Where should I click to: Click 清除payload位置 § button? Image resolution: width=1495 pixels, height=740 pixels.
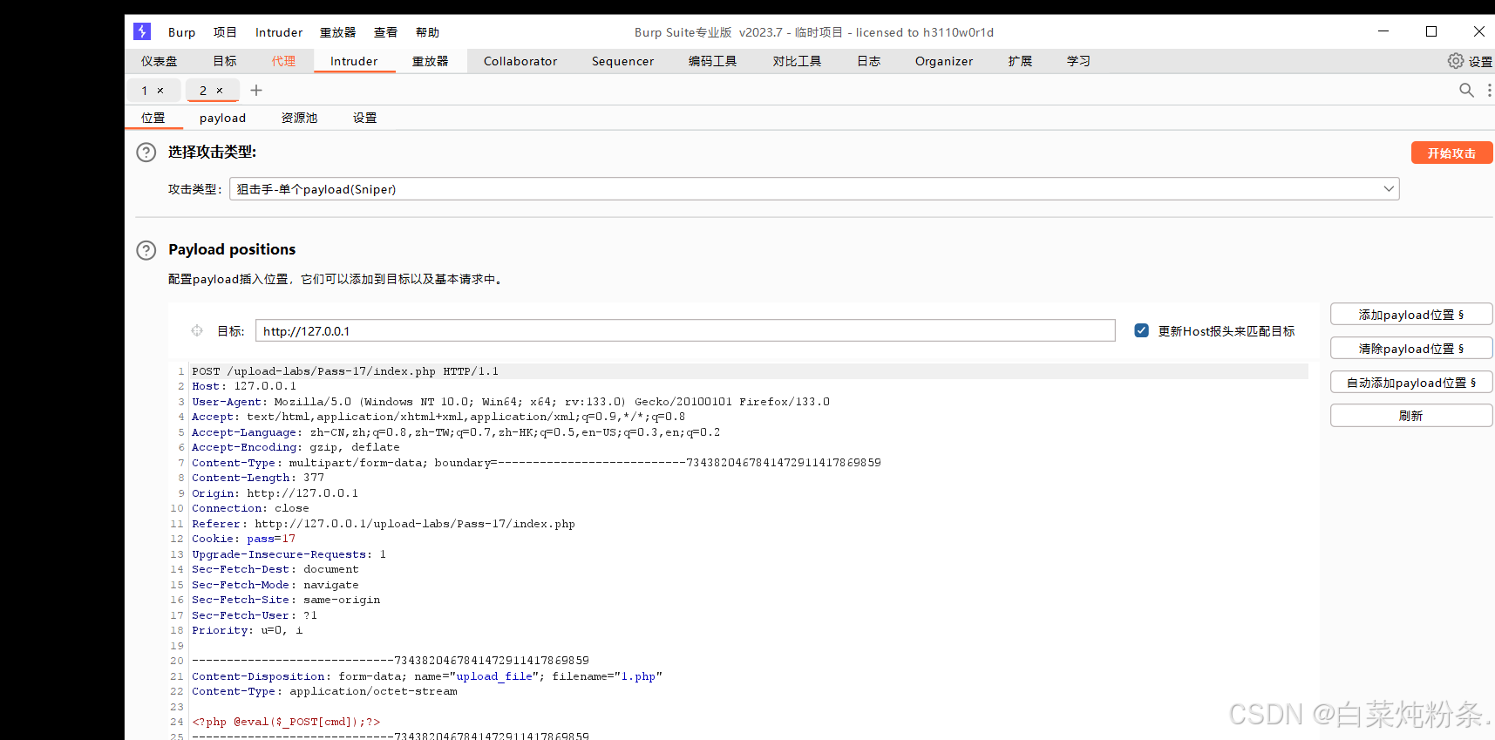click(x=1411, y=349)
